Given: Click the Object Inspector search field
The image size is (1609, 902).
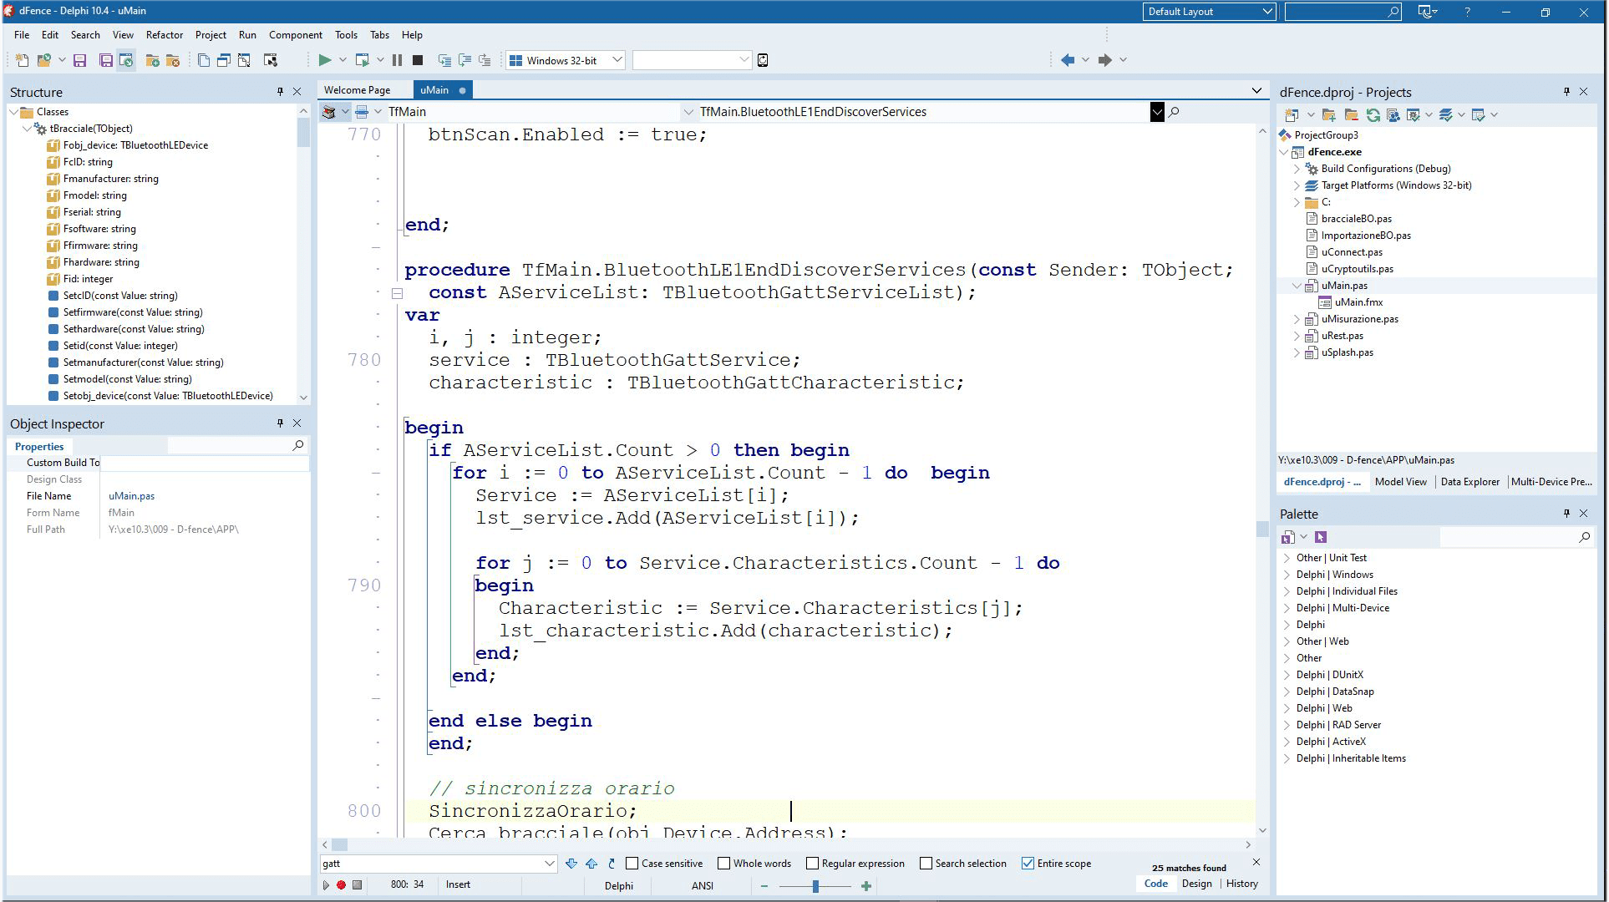Looking at the screenshot, I should (x=236, y=446).
